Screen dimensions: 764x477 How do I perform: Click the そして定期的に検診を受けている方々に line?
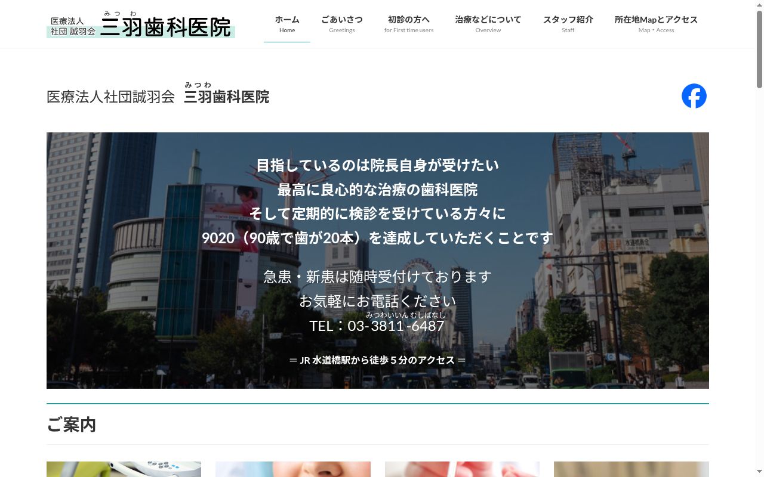click(x=377, y=213)
